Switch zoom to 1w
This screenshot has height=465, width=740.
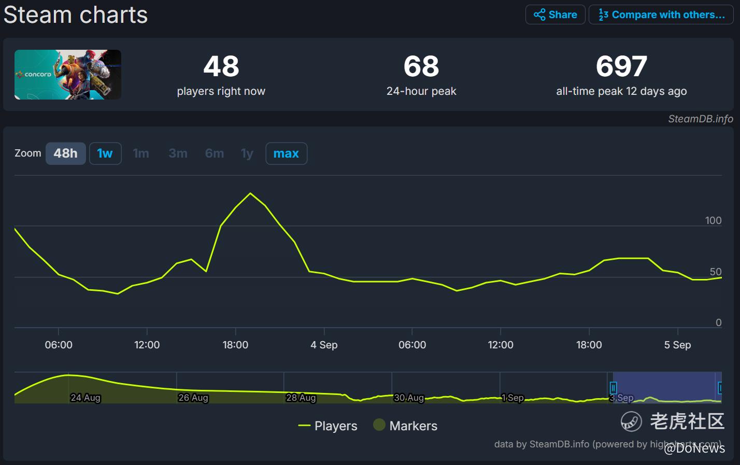tap(105, 153)
